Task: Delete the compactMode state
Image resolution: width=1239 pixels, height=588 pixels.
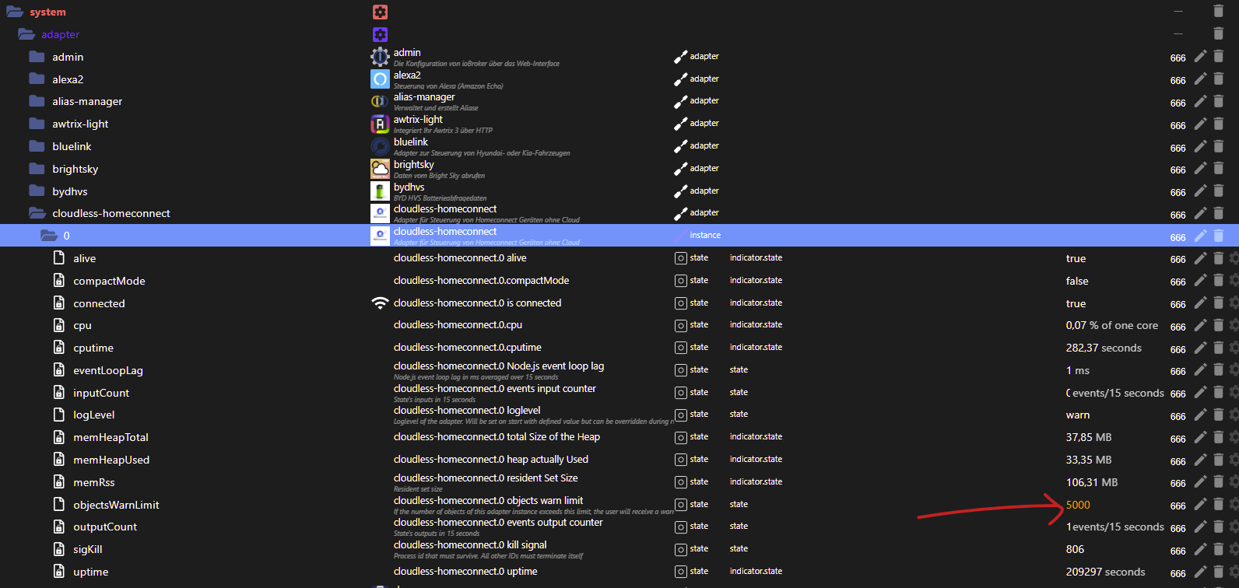Action: pyautogui.click(x=1219, y=281)
